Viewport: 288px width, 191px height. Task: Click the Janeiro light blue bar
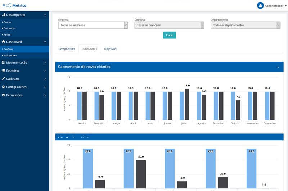tap(79, 106)
